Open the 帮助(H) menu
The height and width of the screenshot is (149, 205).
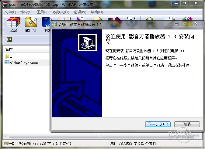[97, 12]
